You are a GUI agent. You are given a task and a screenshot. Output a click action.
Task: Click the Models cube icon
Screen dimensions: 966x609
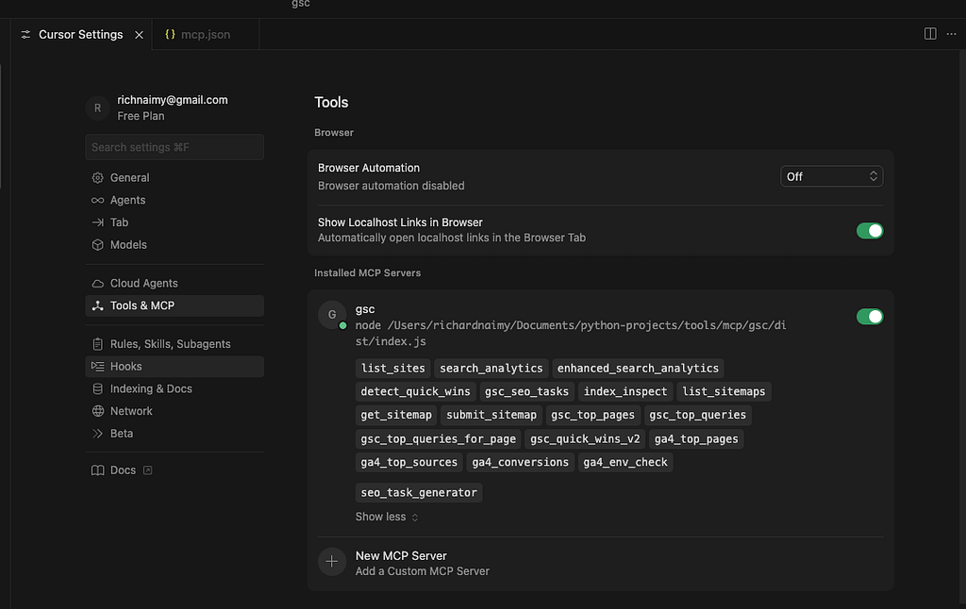(x=97, y=245)
